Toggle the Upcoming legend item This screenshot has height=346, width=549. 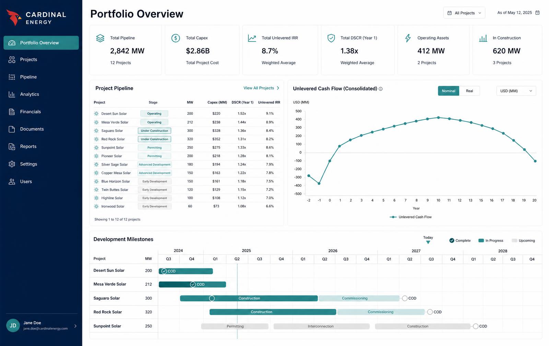pos(523,241)
